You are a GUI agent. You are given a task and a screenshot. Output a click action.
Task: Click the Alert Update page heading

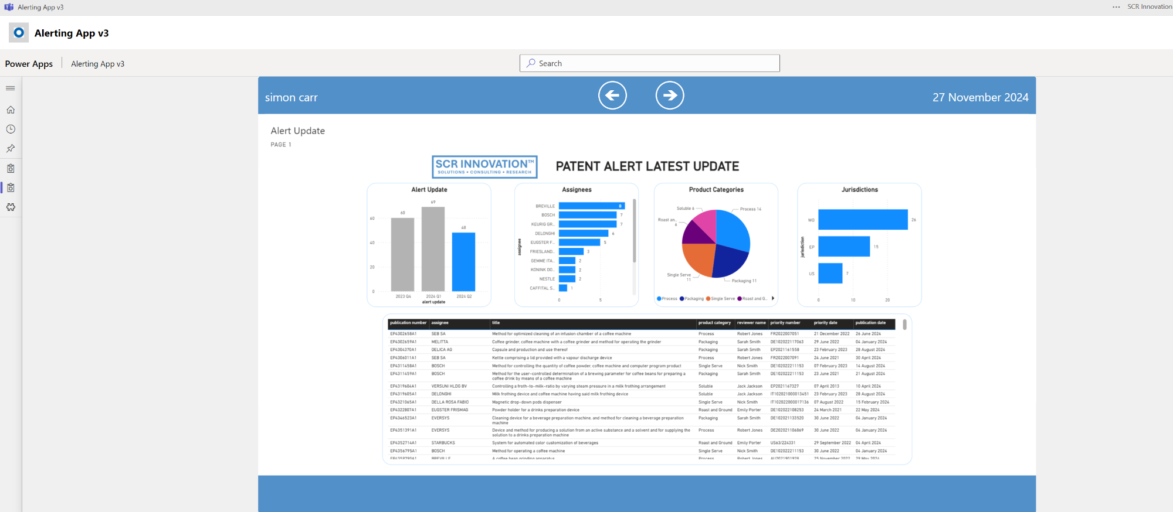pos(298,131)
